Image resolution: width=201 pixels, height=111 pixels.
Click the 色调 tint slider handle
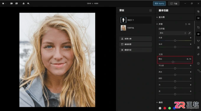tap(175, 47)
